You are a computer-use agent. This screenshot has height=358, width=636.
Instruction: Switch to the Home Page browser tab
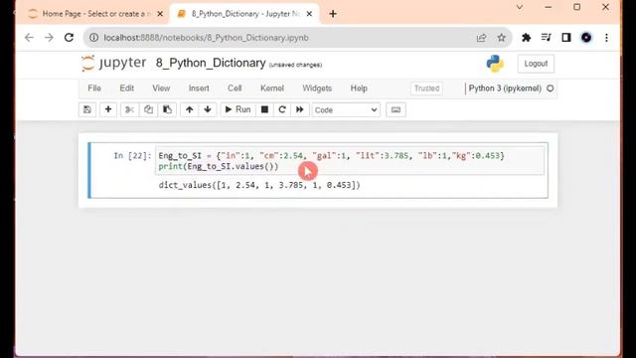[x=95, y=14]
